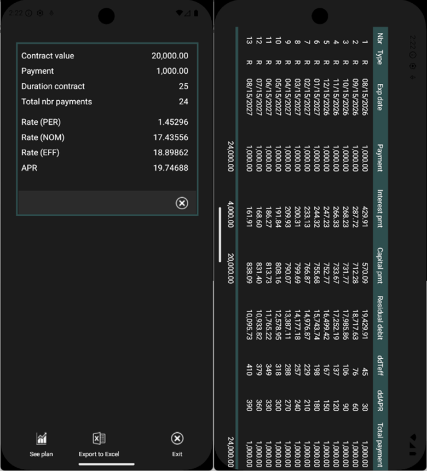Tap the Exit circle-X icon

click(x=177, y=439)
